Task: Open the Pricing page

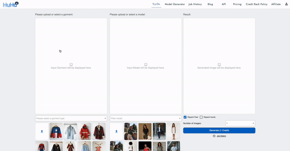Action: pyautogui.click(x=237, y=4)
